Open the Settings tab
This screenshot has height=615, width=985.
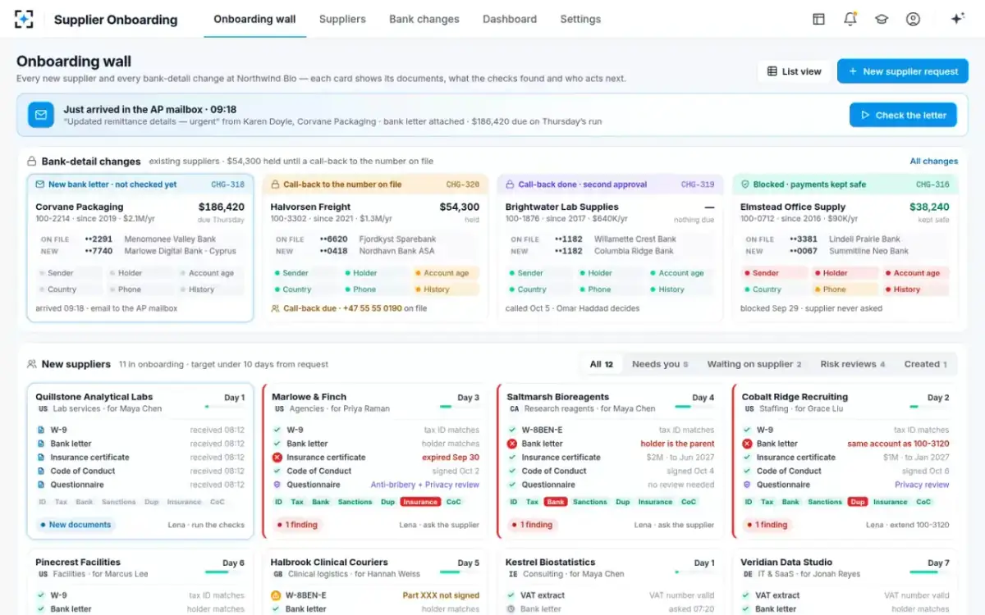[x=580, y=19]
